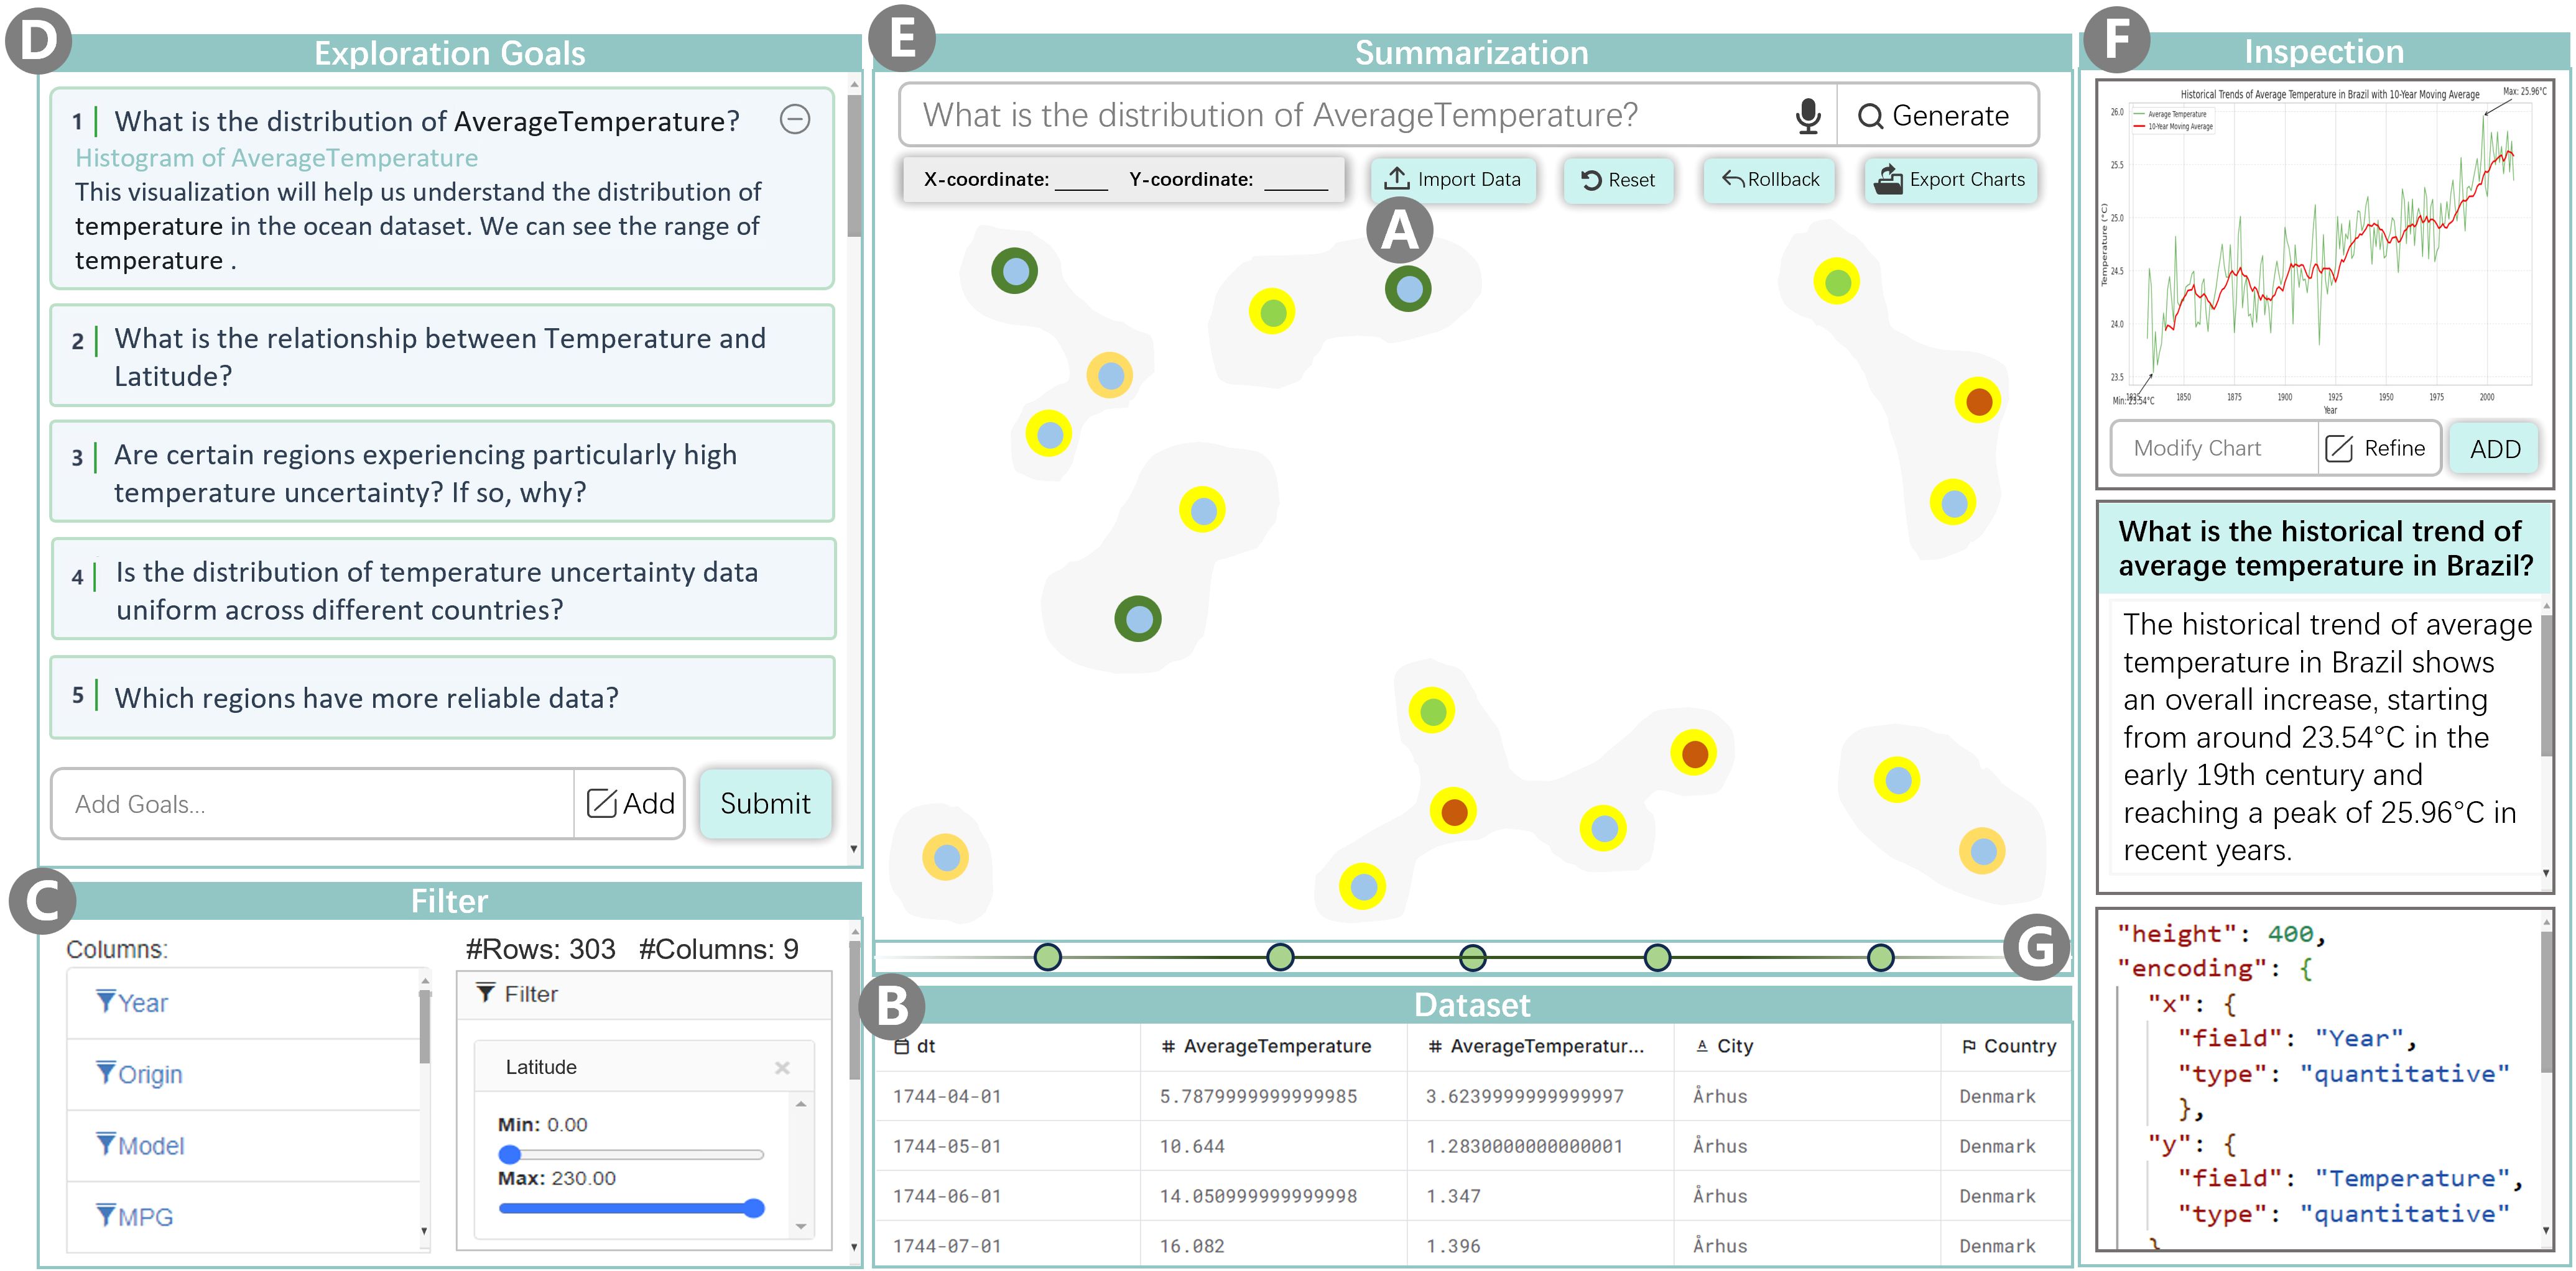Click the Latitude Max slider handle

(754, 1208)
